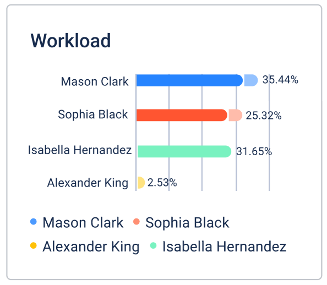327x285 pixels.
Task: Select Isabella Hernandez's green workload bar
Action: [184, 151]
